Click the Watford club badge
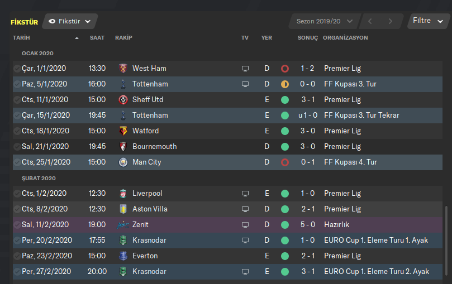This screenshot has width=452, height=284. click(x=123, y=131)
